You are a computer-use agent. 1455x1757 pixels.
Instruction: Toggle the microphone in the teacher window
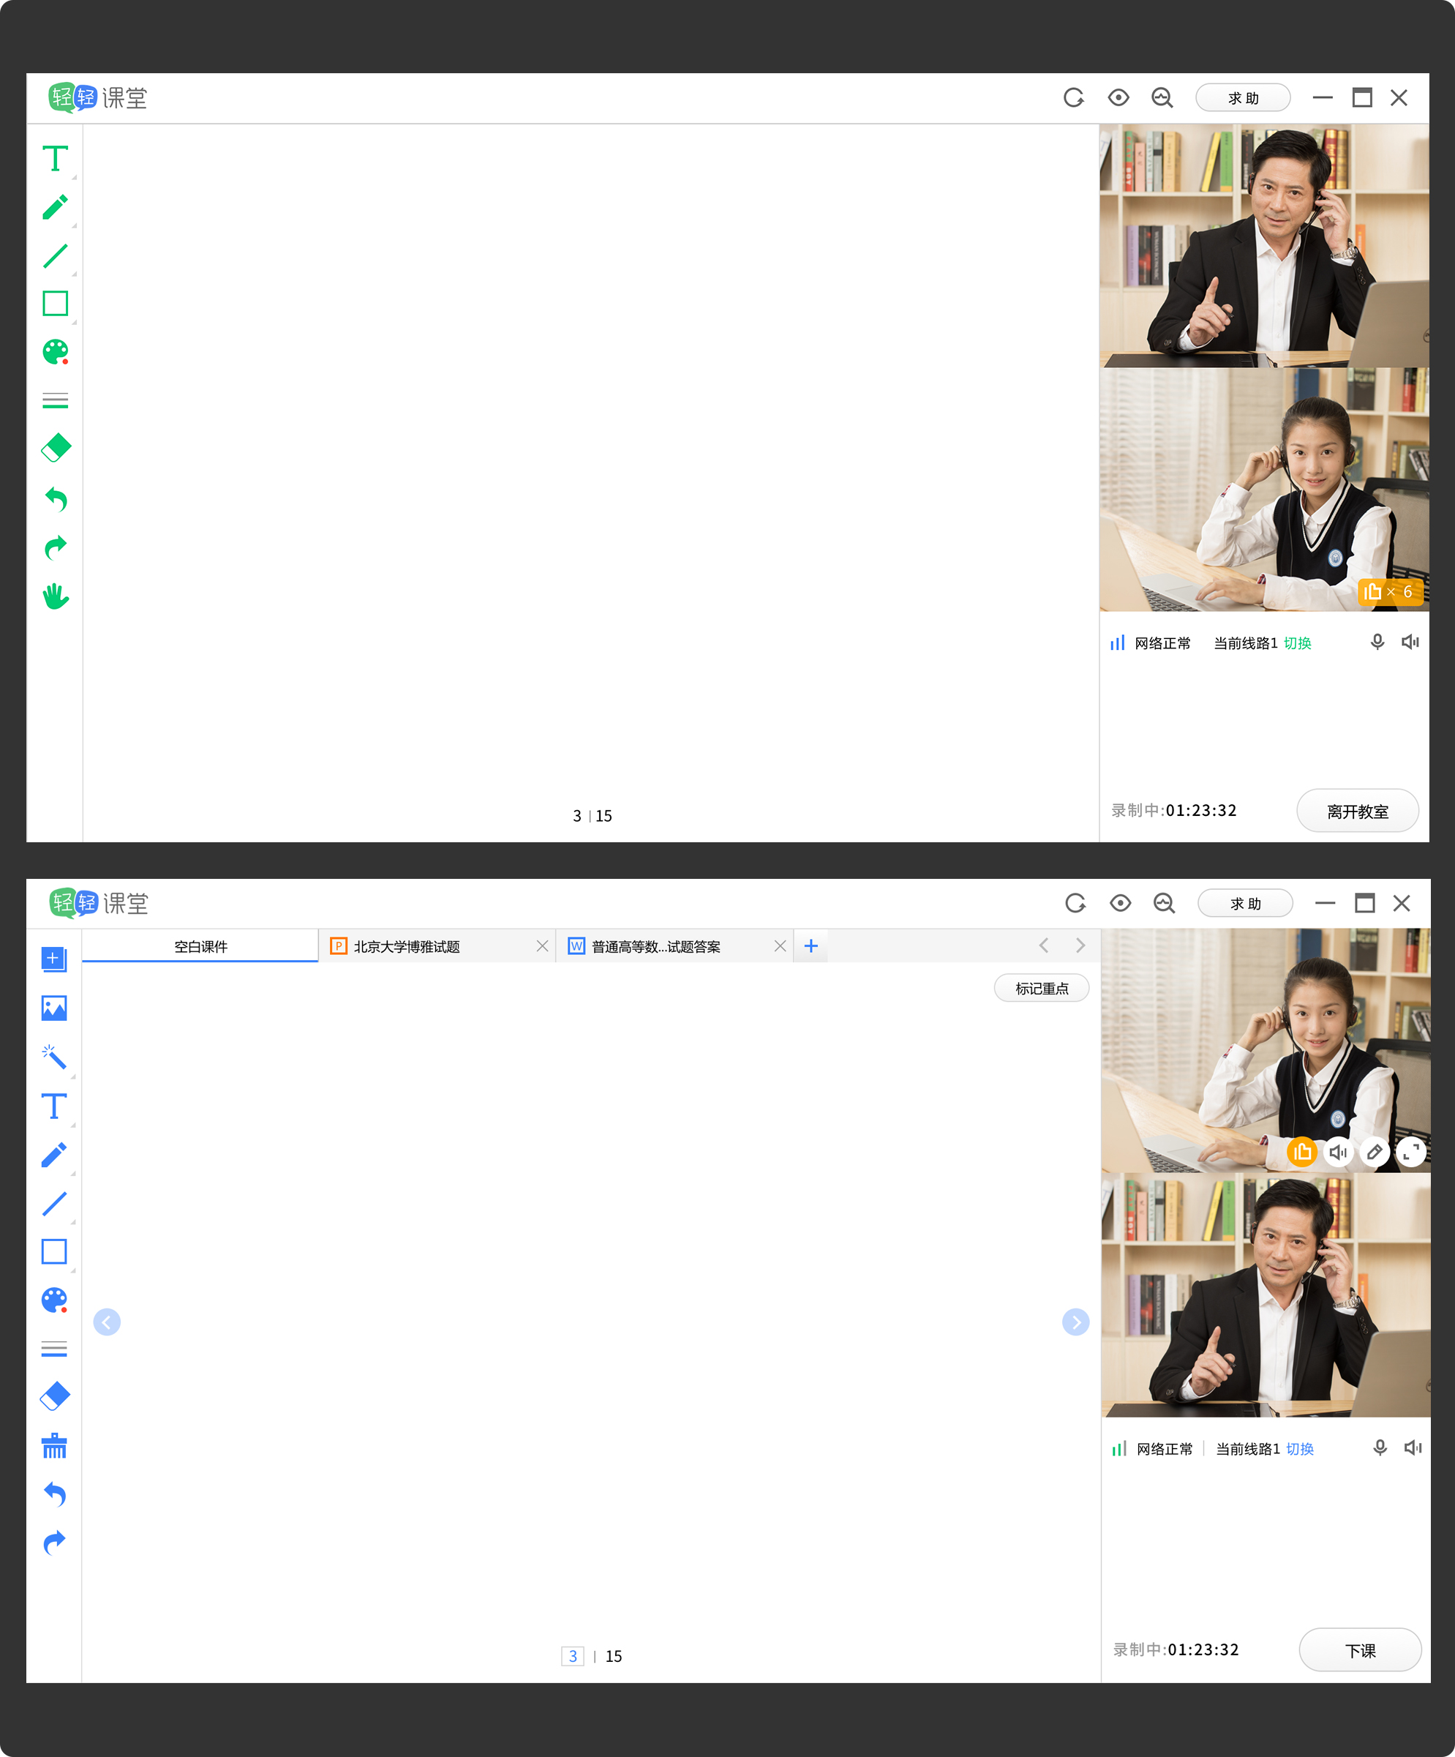coord(1380,1448)
